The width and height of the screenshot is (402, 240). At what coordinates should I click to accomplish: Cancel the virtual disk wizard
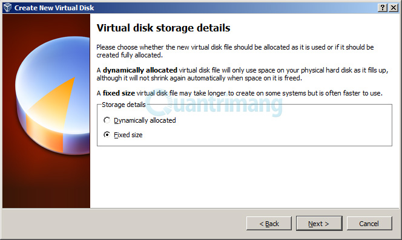pos(369,224)
